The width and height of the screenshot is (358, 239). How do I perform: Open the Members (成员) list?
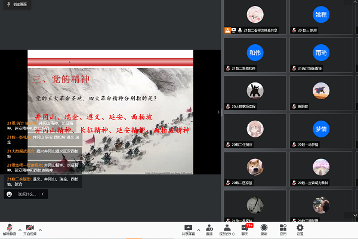(227, 229)
